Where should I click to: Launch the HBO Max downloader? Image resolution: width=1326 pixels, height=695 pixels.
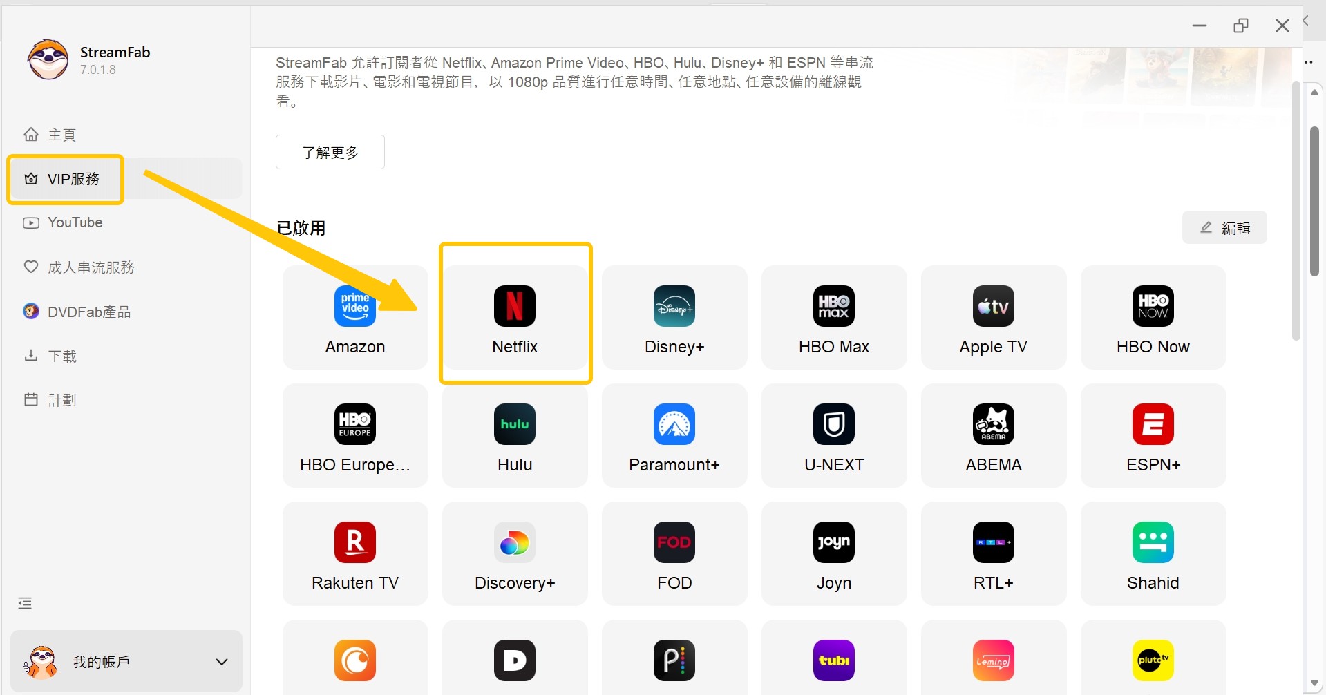[833, 318]
